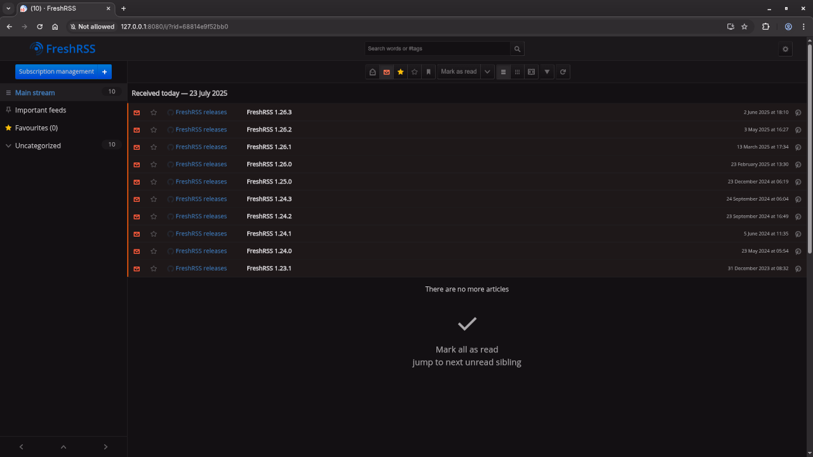The height and width of the screenshot is (457, 813).
Task: Open the user queries bookmark menu
Action: point(429,72)
